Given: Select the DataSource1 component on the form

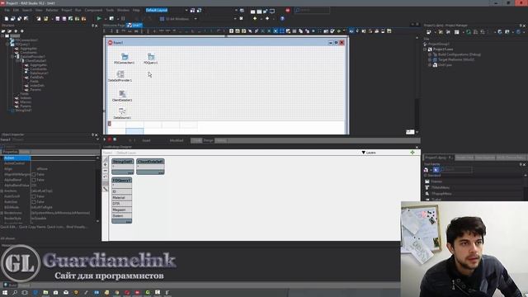Looking at the screenshot, I should pos(122,113).
